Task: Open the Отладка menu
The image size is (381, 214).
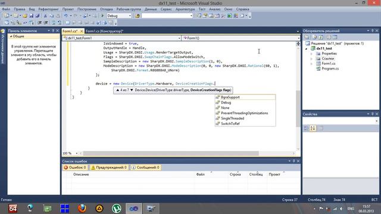Action: (x=107, y=9)
